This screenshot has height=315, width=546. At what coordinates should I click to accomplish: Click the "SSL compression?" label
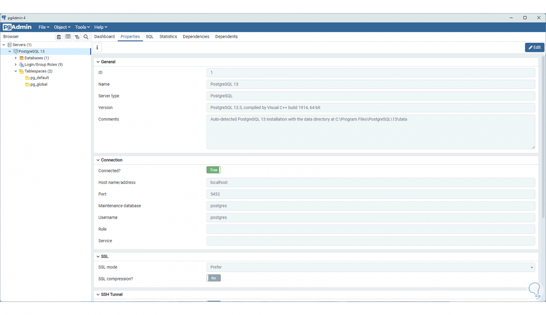[115, 279]
